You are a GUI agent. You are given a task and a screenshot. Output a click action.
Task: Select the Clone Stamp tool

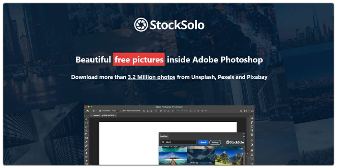[x=86, y=153]
